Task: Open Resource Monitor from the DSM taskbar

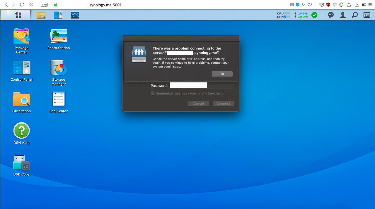Action: click(75, 15)
